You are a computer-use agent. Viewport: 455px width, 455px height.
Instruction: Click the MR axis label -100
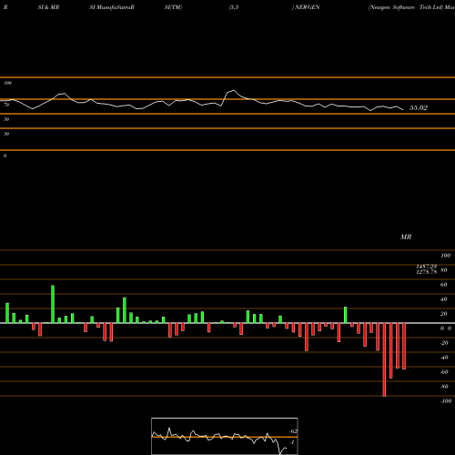(x=446, y=401)
